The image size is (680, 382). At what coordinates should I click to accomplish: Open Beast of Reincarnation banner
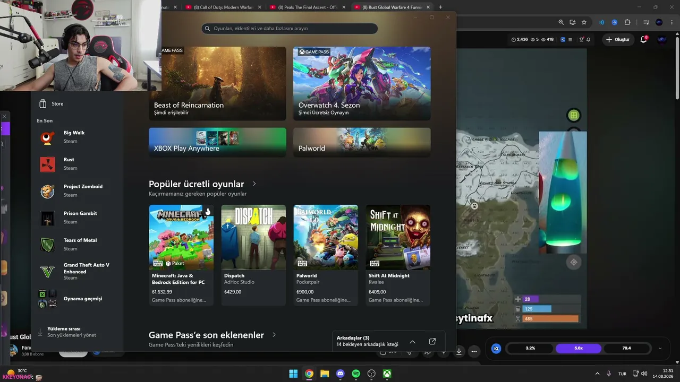[x=217, y=83]
